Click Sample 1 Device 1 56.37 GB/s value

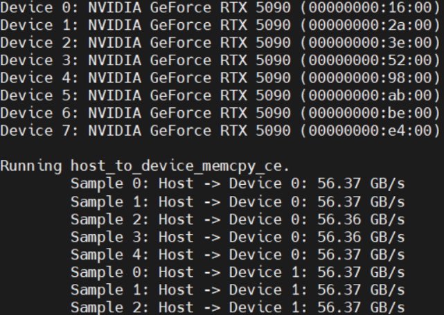(x=361, y=290)
